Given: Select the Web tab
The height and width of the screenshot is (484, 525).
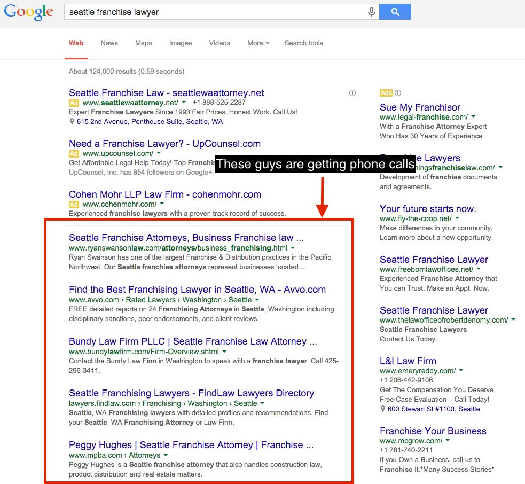Looking at the screenshot, I should pos(76,43).
